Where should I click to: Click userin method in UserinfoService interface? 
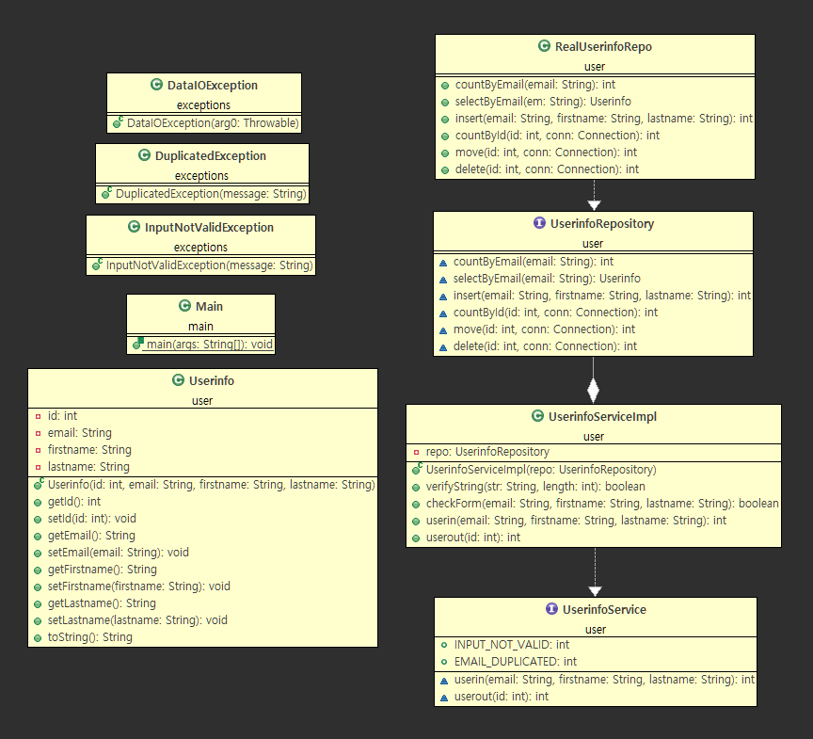click(x=604, y=680)
